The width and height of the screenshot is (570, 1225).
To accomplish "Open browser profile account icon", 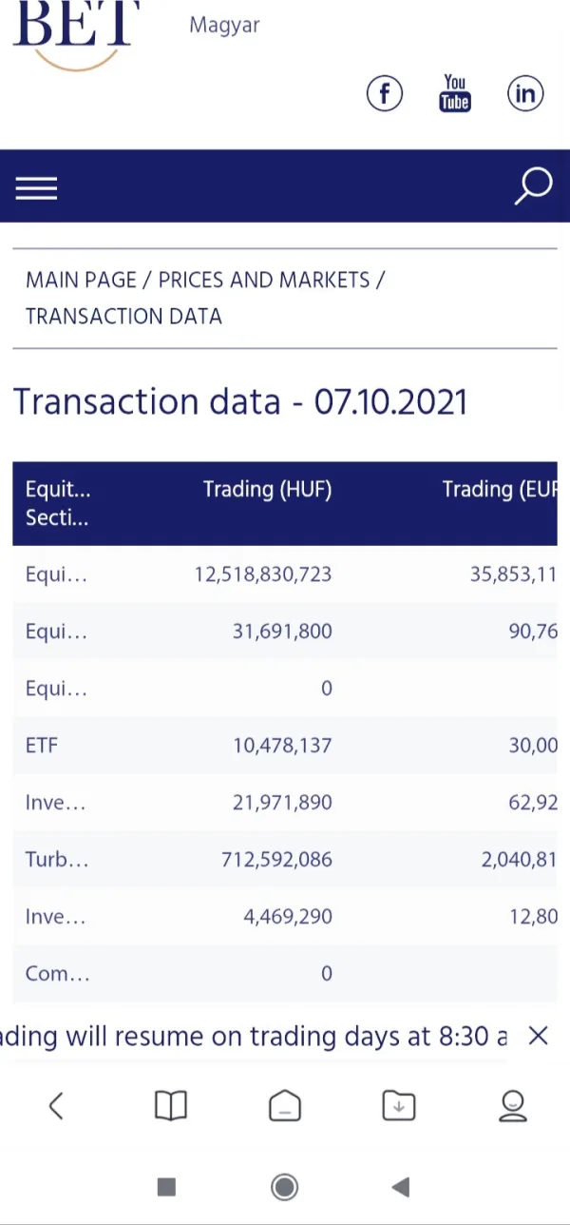I will click(513, 1105).
